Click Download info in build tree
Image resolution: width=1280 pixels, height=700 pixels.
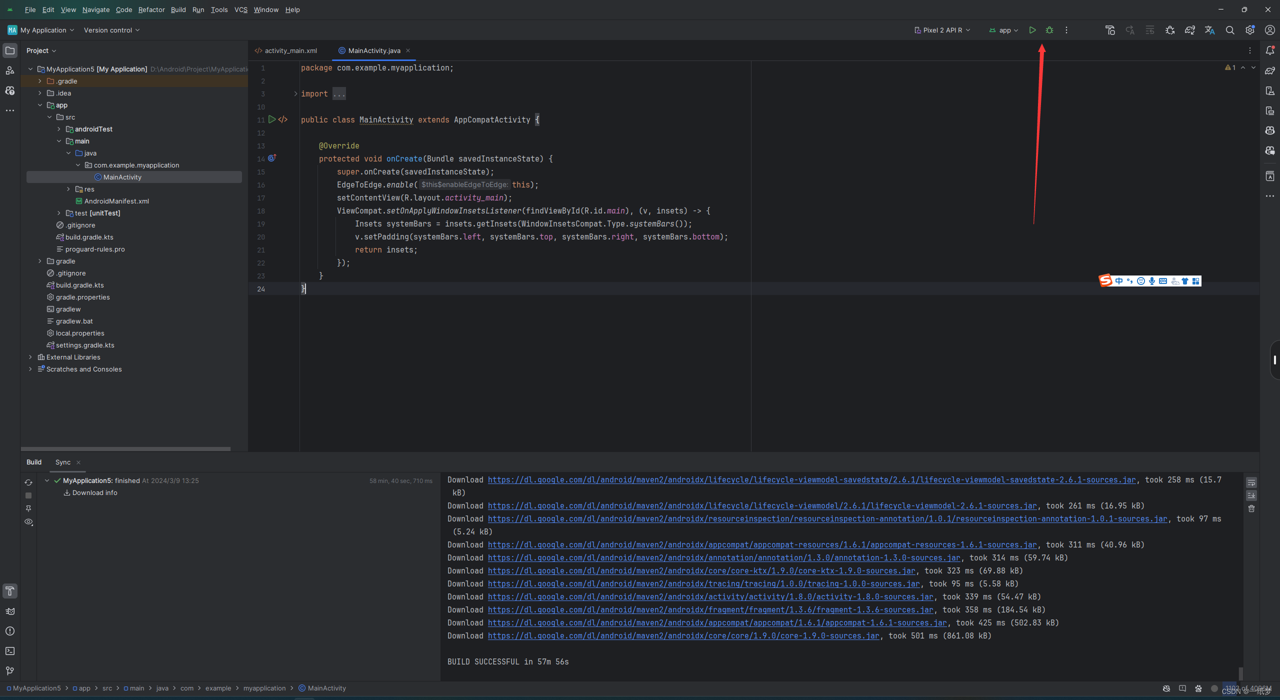(x=94, y=493)
